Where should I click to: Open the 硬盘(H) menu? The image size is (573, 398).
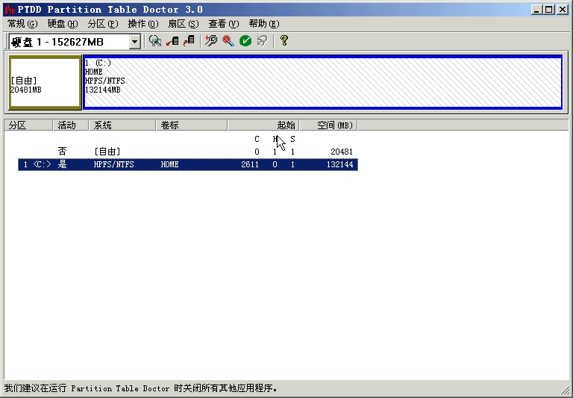[62, 24]
